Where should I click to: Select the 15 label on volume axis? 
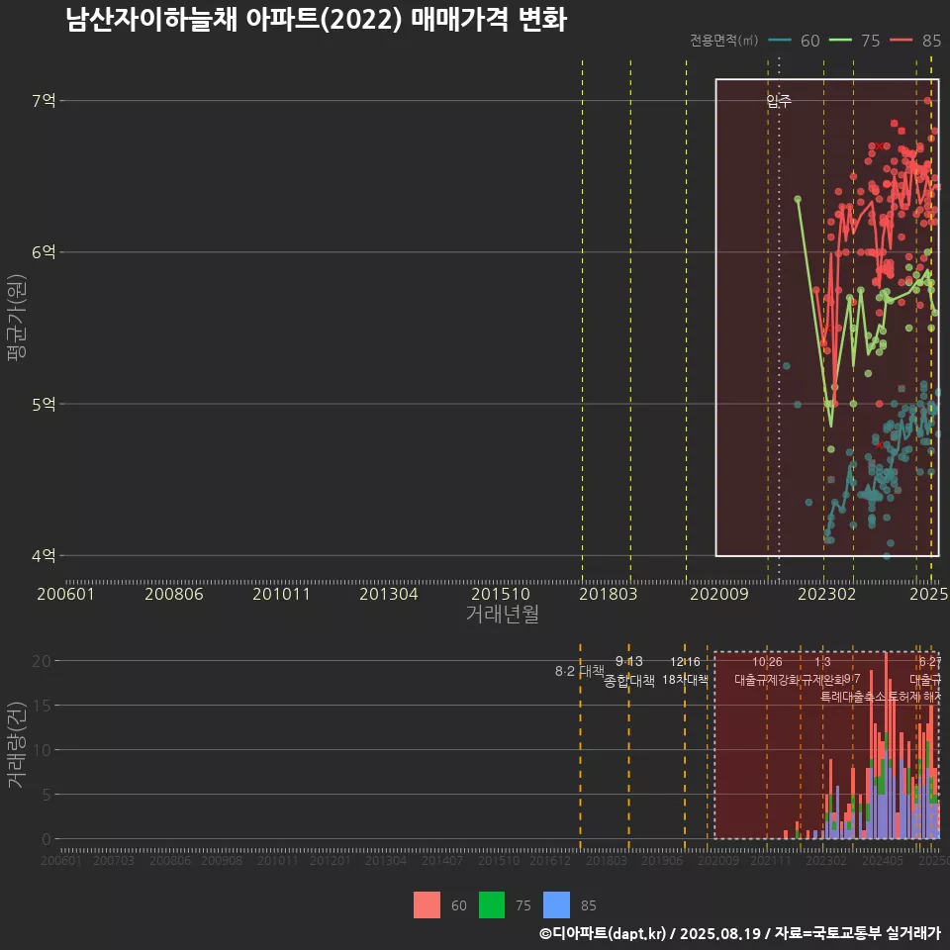click(42, 706)
